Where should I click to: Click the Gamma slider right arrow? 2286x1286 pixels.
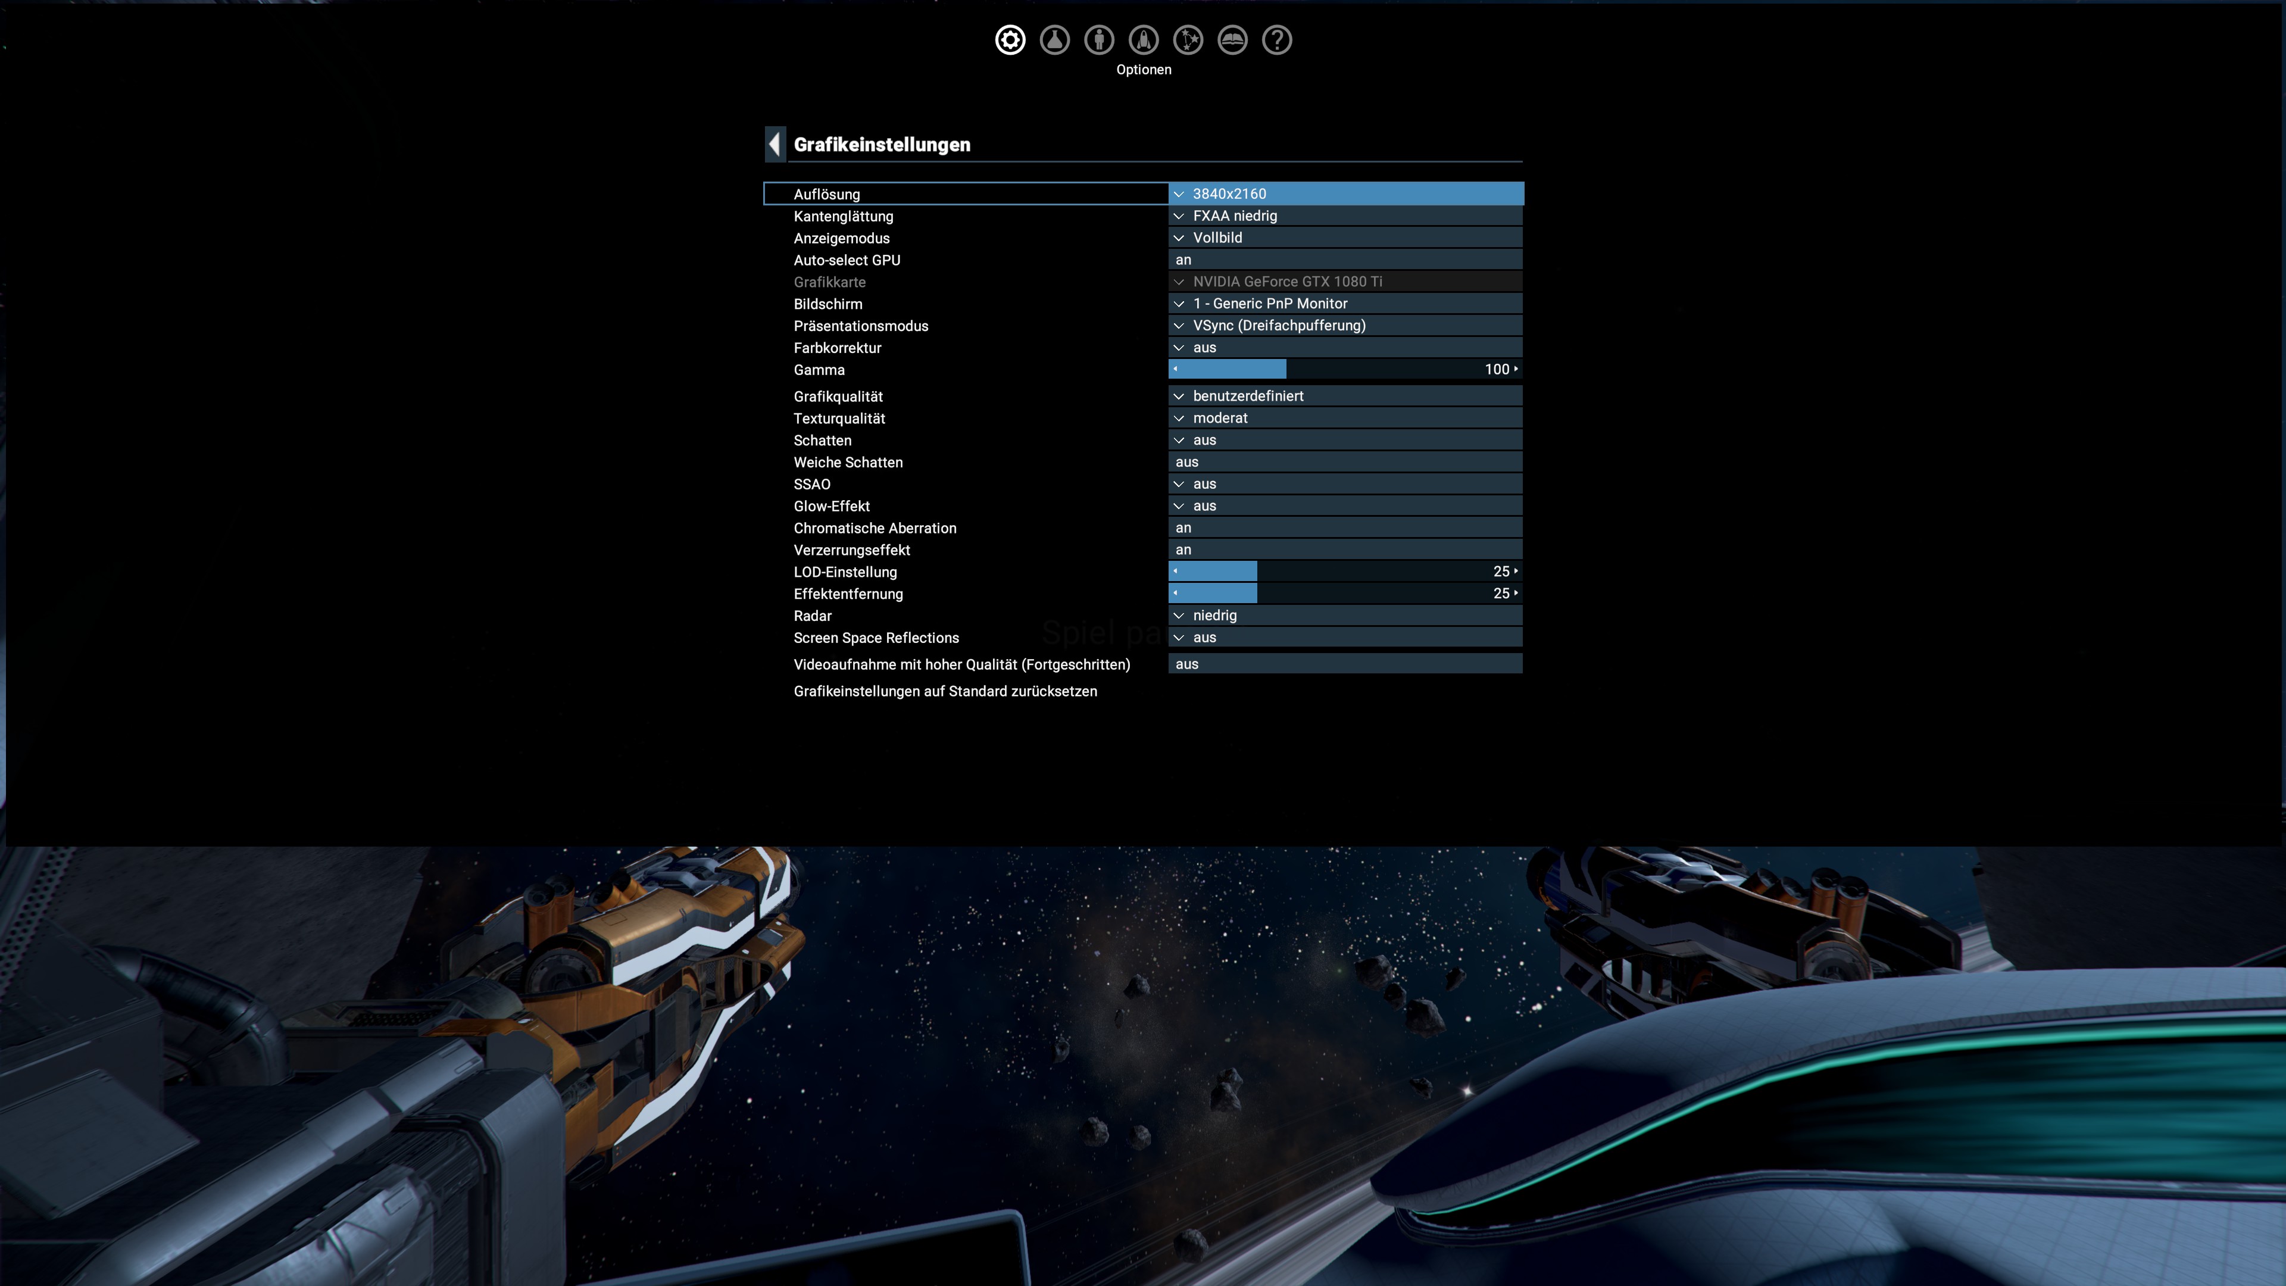pyautogui.click(x=1516, y=369)
